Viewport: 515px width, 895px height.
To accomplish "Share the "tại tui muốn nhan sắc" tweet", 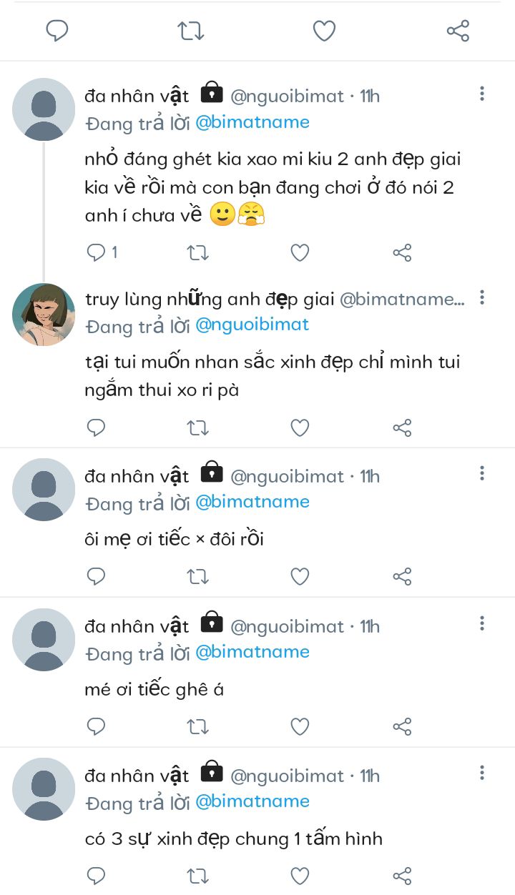I will pos(402,427).
